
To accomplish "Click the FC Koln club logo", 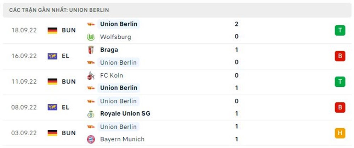I will click(x=91, y=75).
